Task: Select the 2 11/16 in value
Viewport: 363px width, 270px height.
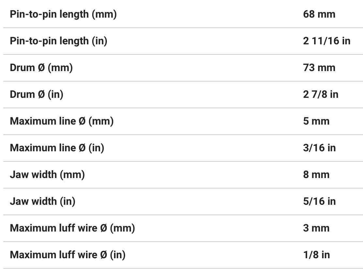Action: click(x=327, y=41)
